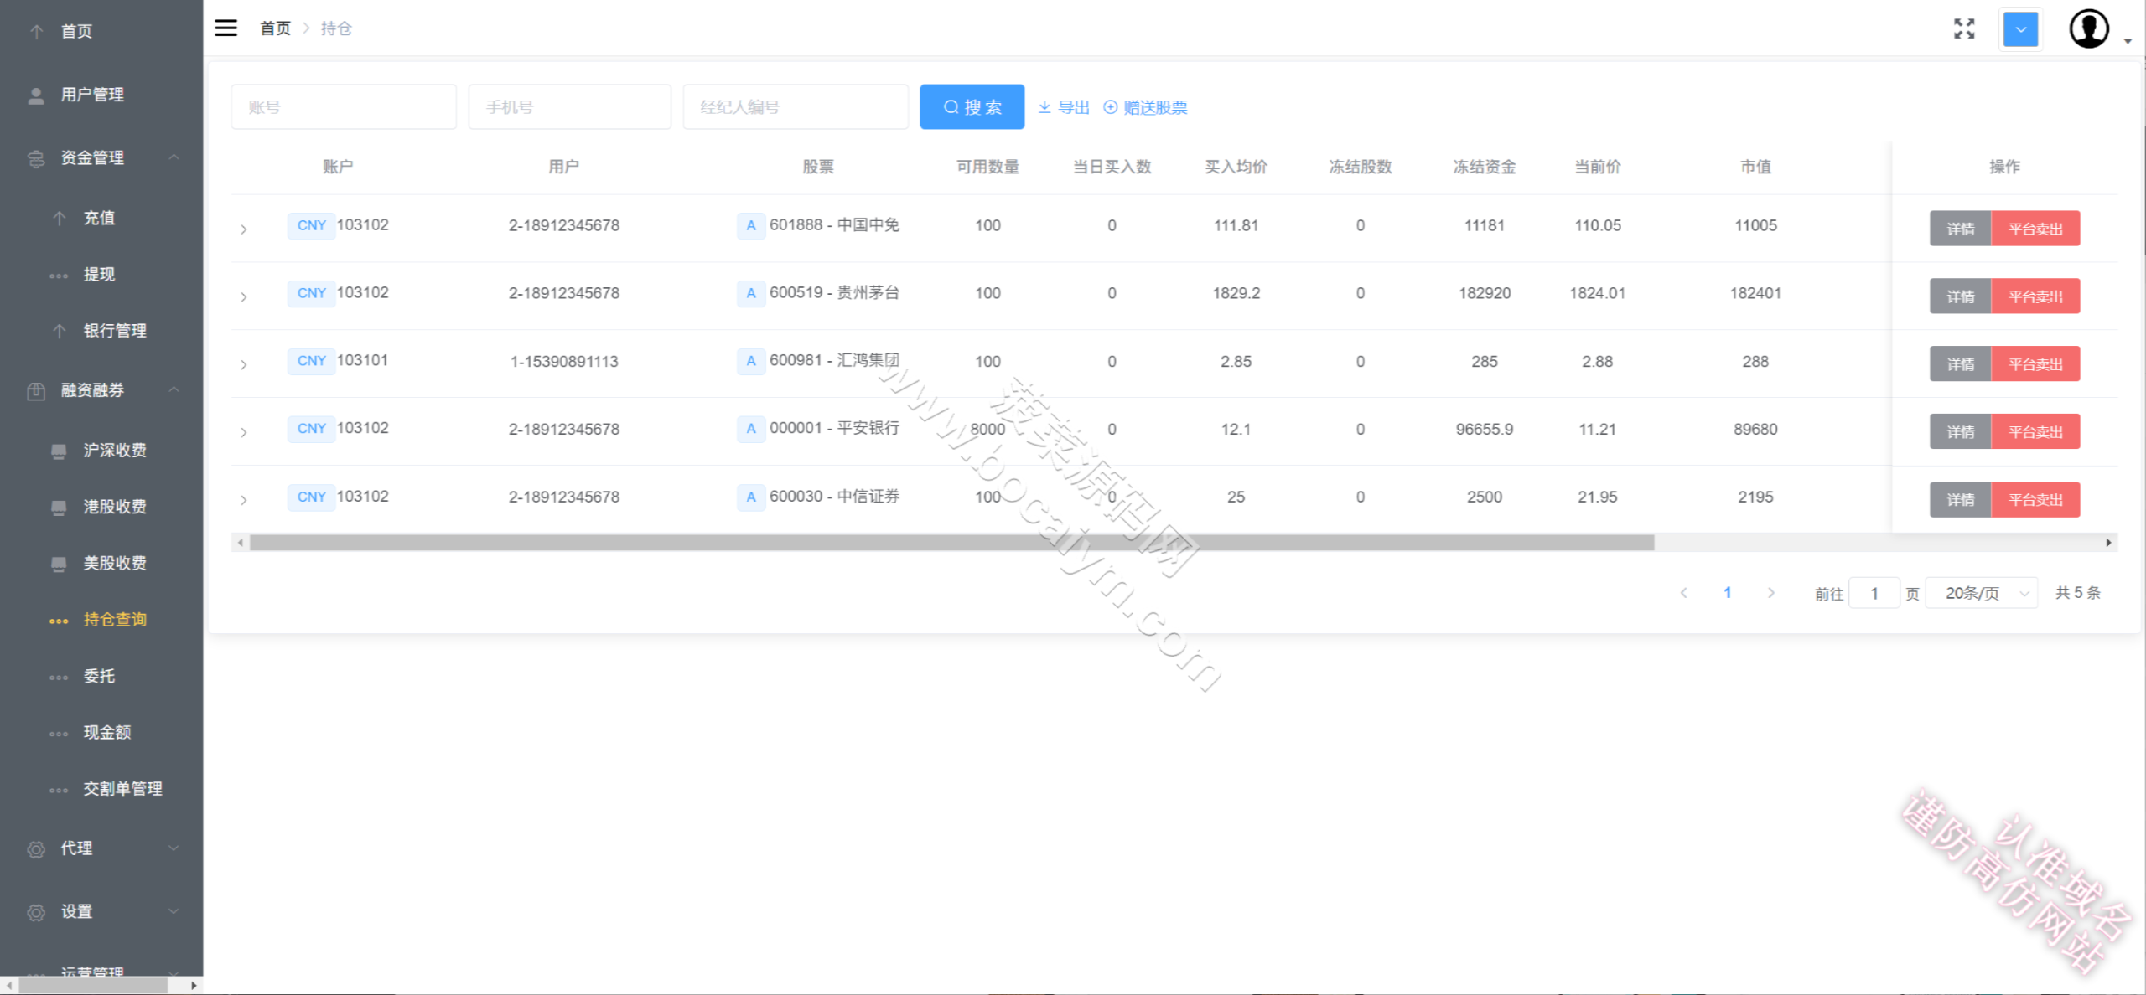Expand the 设置 sidebar group
The height and width of the screenshot is (995, 2146).
tap(101, 911)
